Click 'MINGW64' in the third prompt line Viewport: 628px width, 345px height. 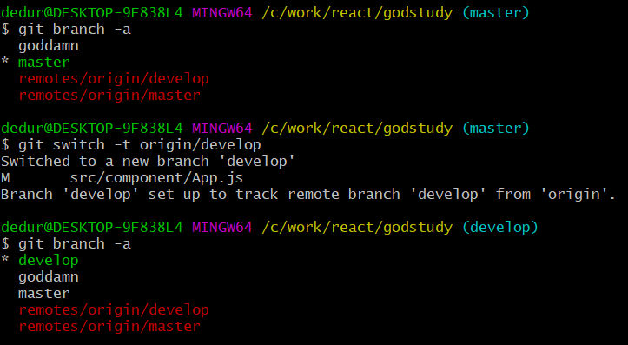tap(222, 227)
